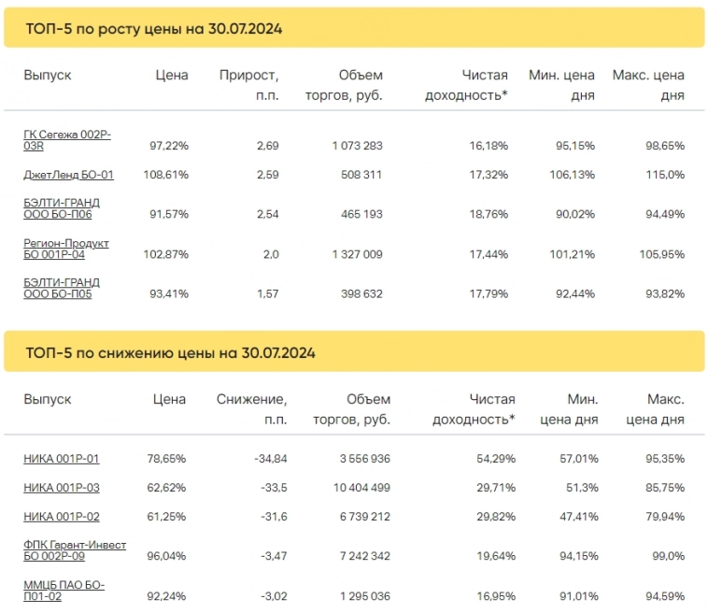Click the 54,29% net yield value

pyautogui.click(x=495, y=459)
